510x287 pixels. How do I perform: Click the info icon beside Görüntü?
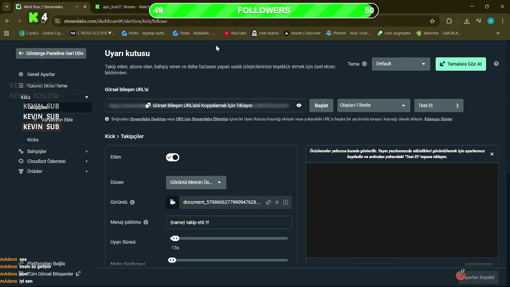(132, 202)
